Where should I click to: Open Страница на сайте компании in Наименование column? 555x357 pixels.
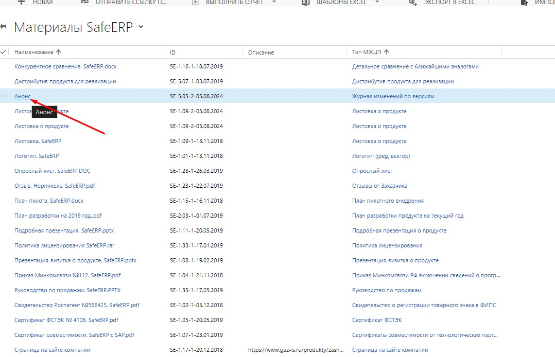(x=53, y=350)
